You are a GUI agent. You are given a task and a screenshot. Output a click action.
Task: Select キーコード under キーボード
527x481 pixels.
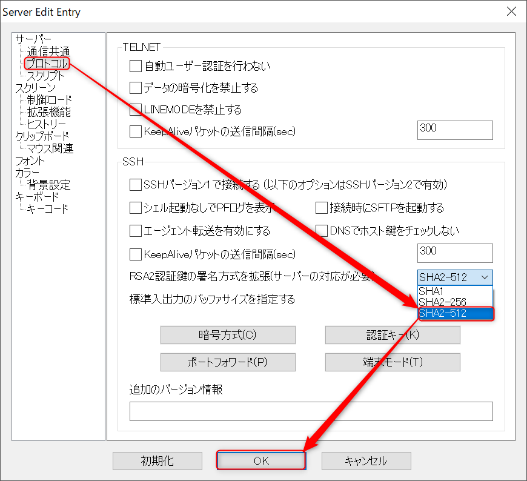coord(45,208)
